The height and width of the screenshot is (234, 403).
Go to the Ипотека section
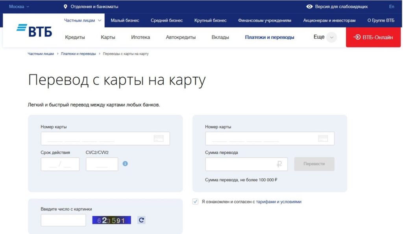coord(140,37)
